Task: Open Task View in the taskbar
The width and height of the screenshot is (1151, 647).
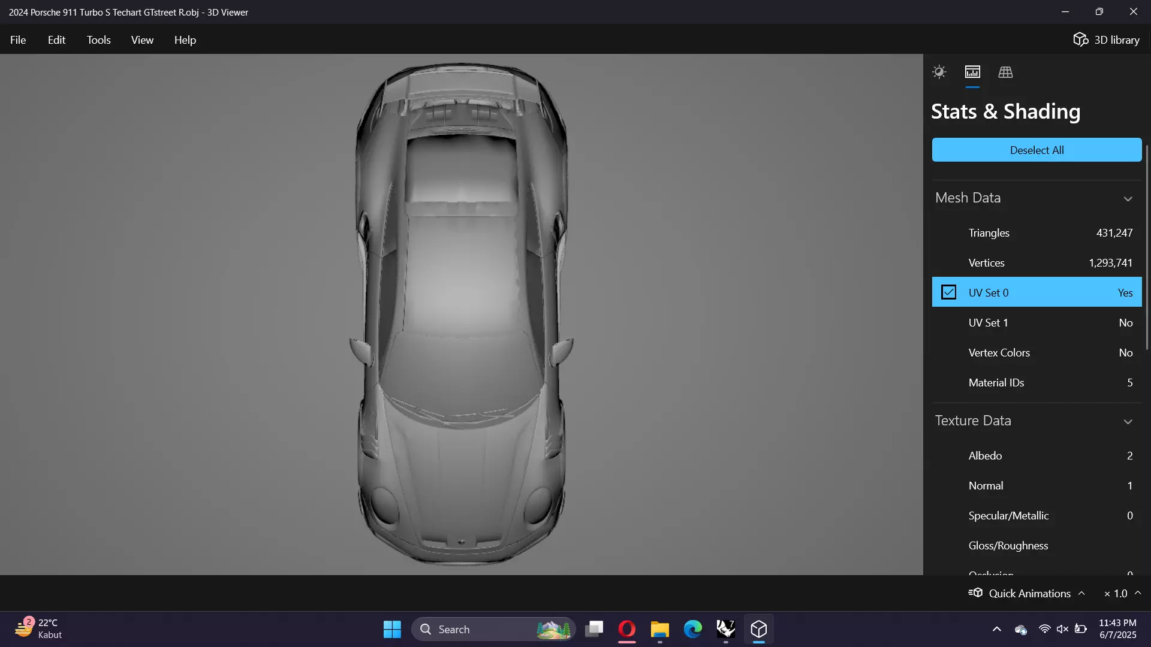Action: point(594,629)
